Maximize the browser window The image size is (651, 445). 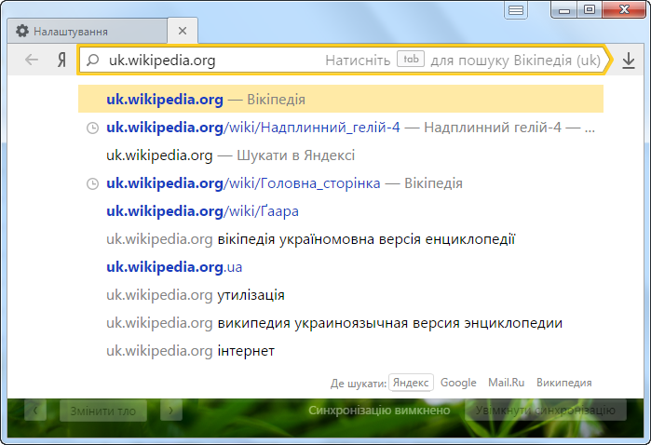(590, 9)
